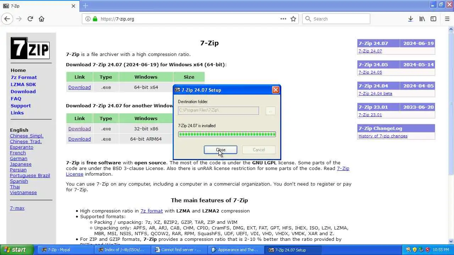This screenshot has height=255, width=454.
Task: Switch language to Chinese Trad.
Action: 26,141
